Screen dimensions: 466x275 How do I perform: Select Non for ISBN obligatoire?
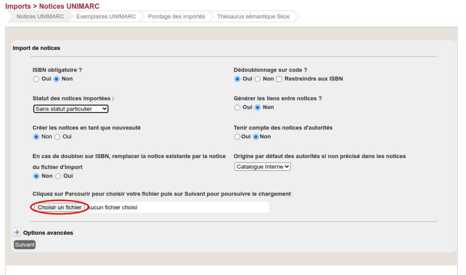click(57, 79)
